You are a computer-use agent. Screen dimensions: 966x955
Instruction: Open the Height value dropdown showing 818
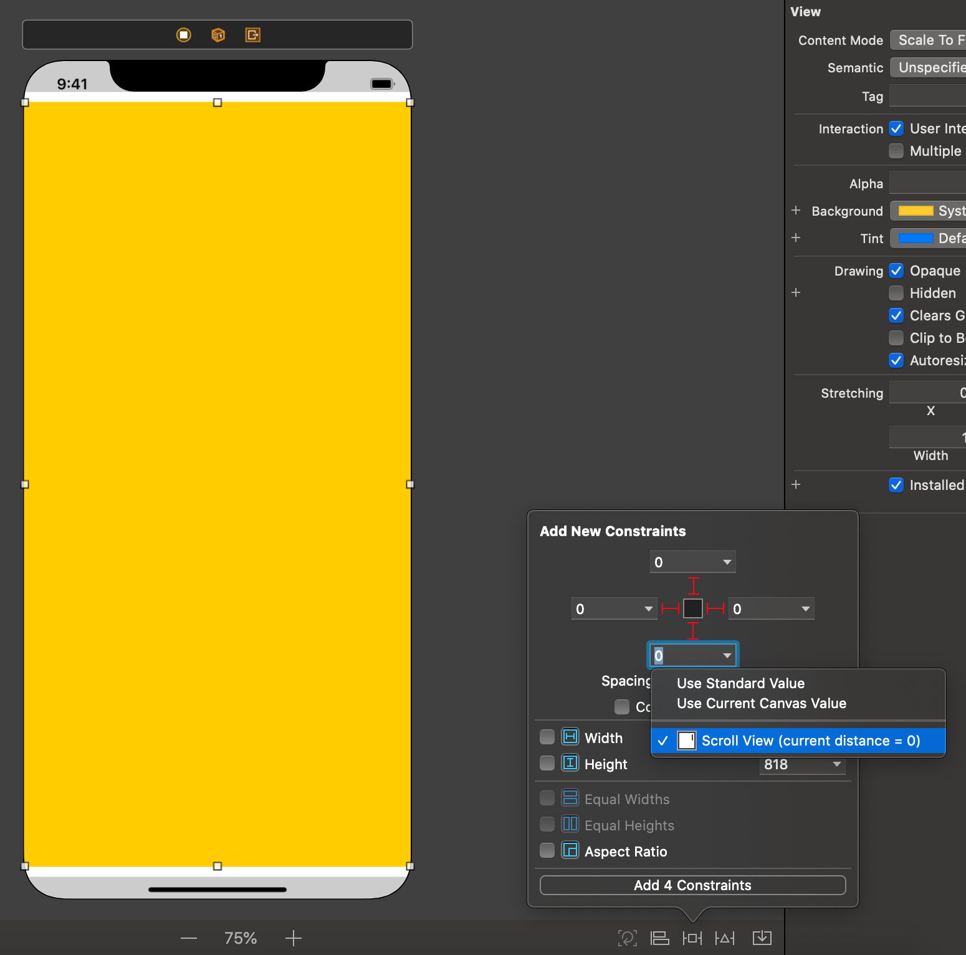coord(802,765)
